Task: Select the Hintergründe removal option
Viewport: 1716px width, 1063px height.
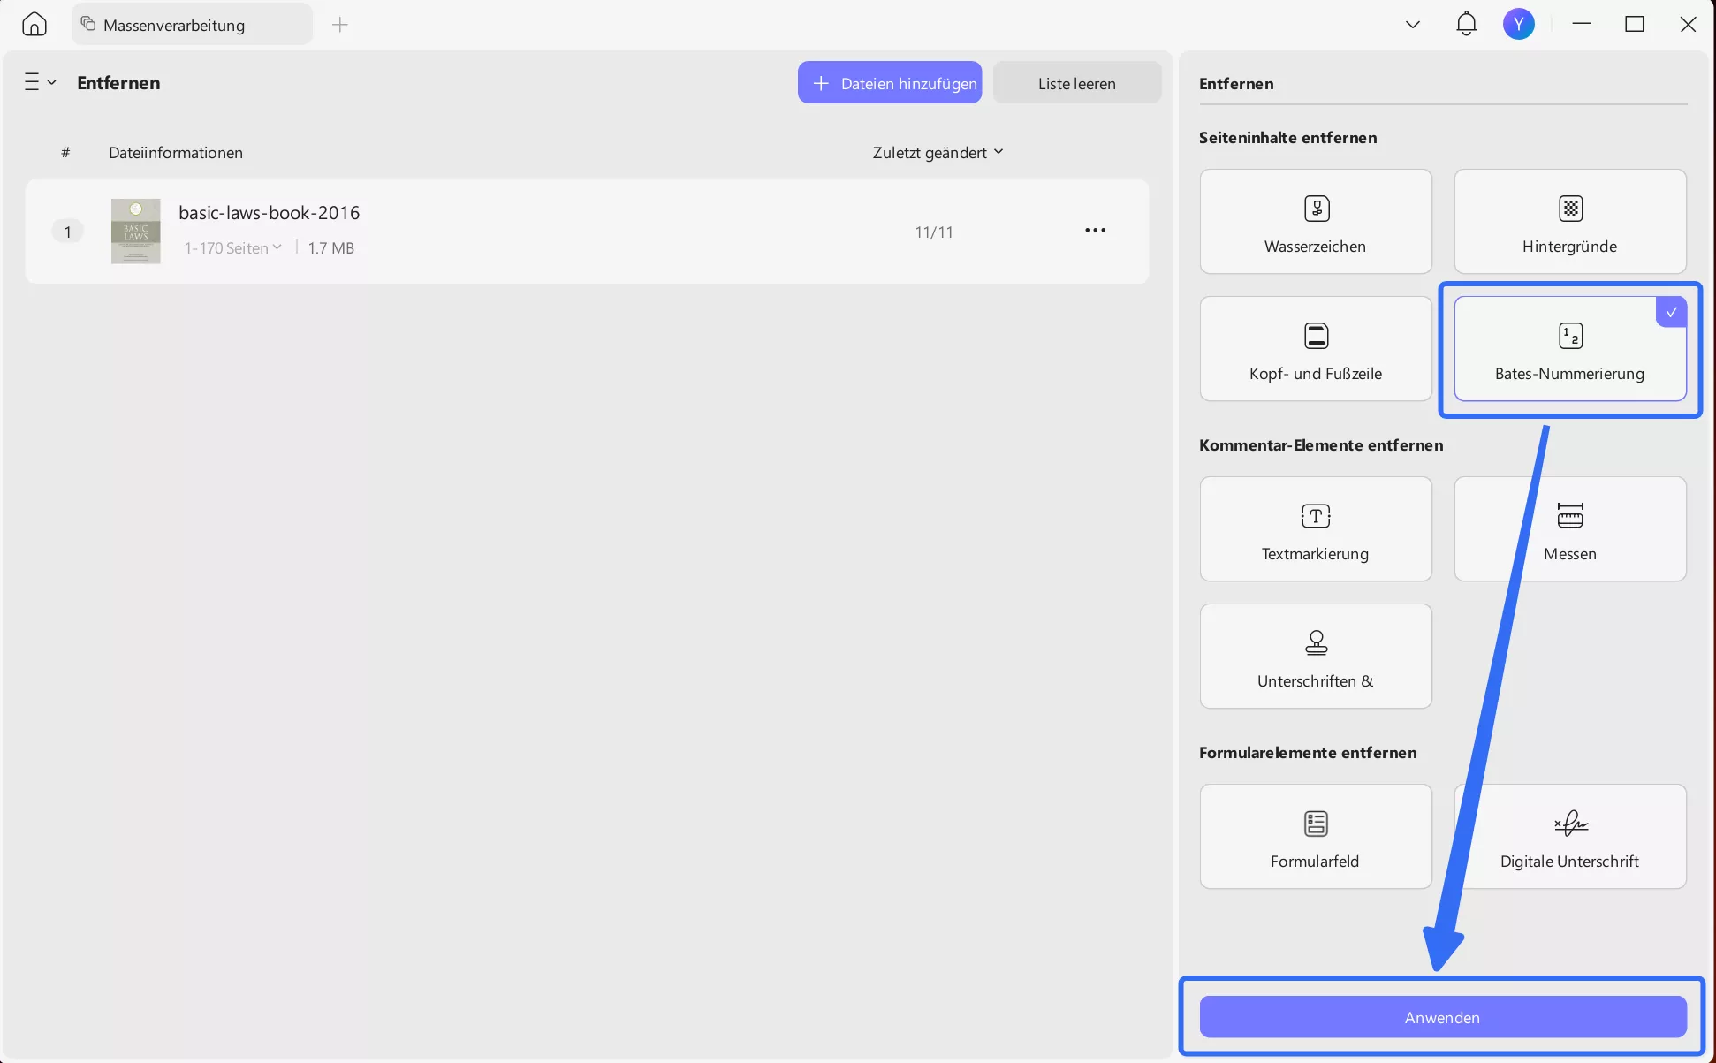Action: [1569, 222]
